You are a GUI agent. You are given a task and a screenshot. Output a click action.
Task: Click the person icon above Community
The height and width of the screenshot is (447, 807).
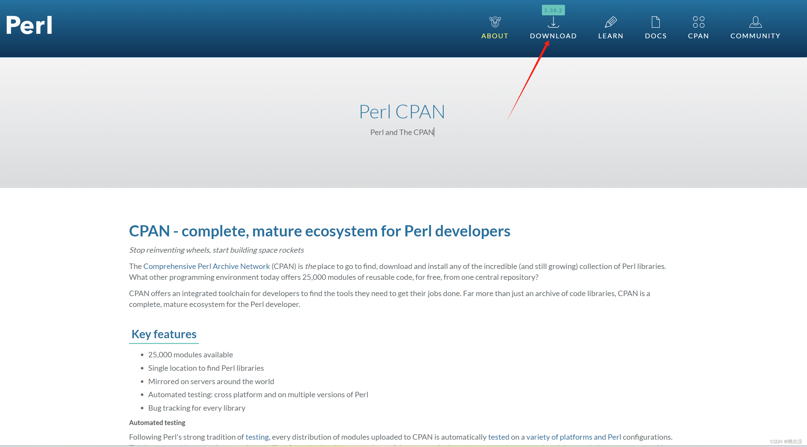pos(755,22)
